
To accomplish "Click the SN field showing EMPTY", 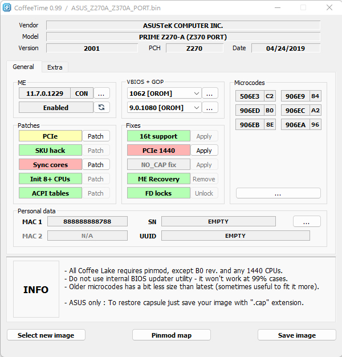I will [218, 221].
